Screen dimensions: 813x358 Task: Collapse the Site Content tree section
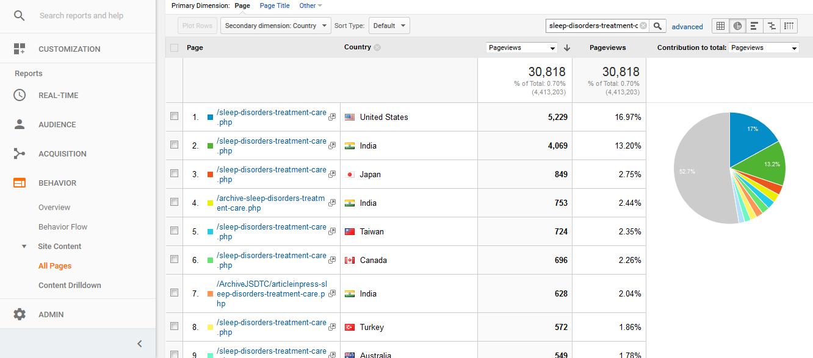(x=24, y=247)
